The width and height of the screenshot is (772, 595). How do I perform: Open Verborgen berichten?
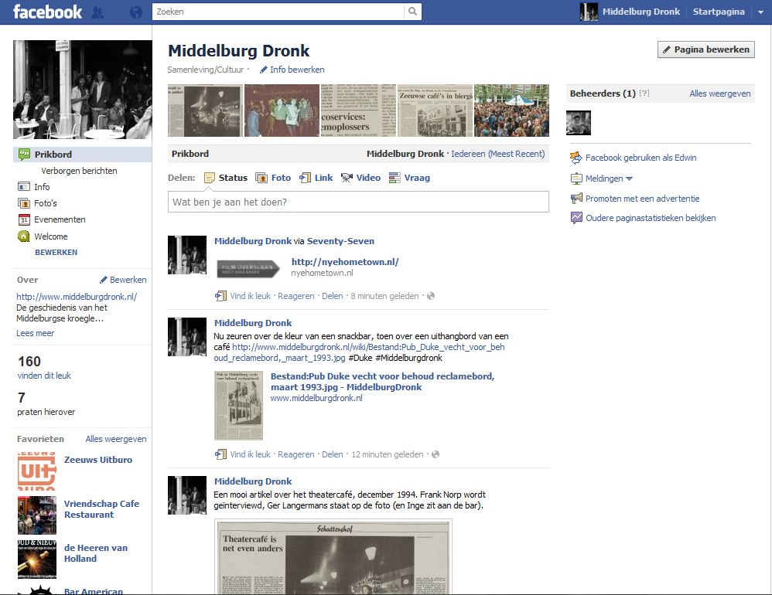coord(79,171)
